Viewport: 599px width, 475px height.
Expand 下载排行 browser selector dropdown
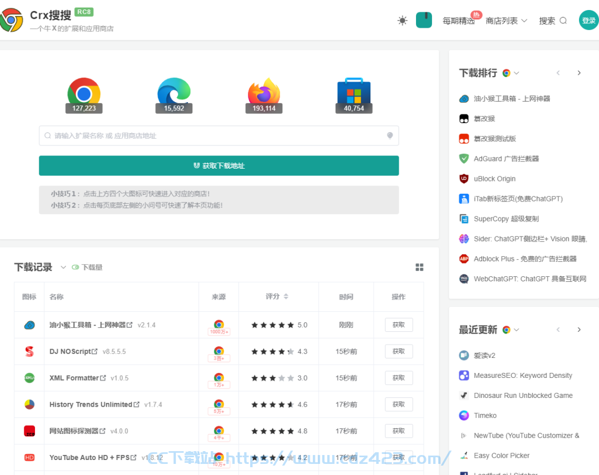[x=511, y=73]
